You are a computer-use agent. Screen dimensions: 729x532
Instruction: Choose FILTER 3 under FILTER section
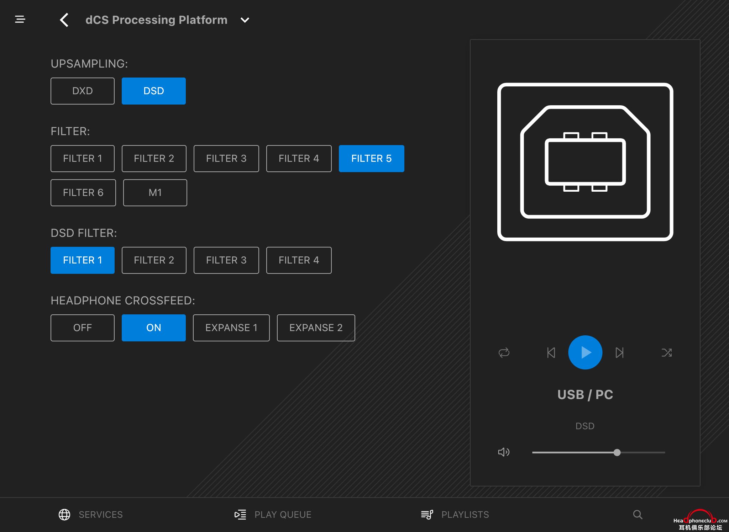tap(226, 159)
